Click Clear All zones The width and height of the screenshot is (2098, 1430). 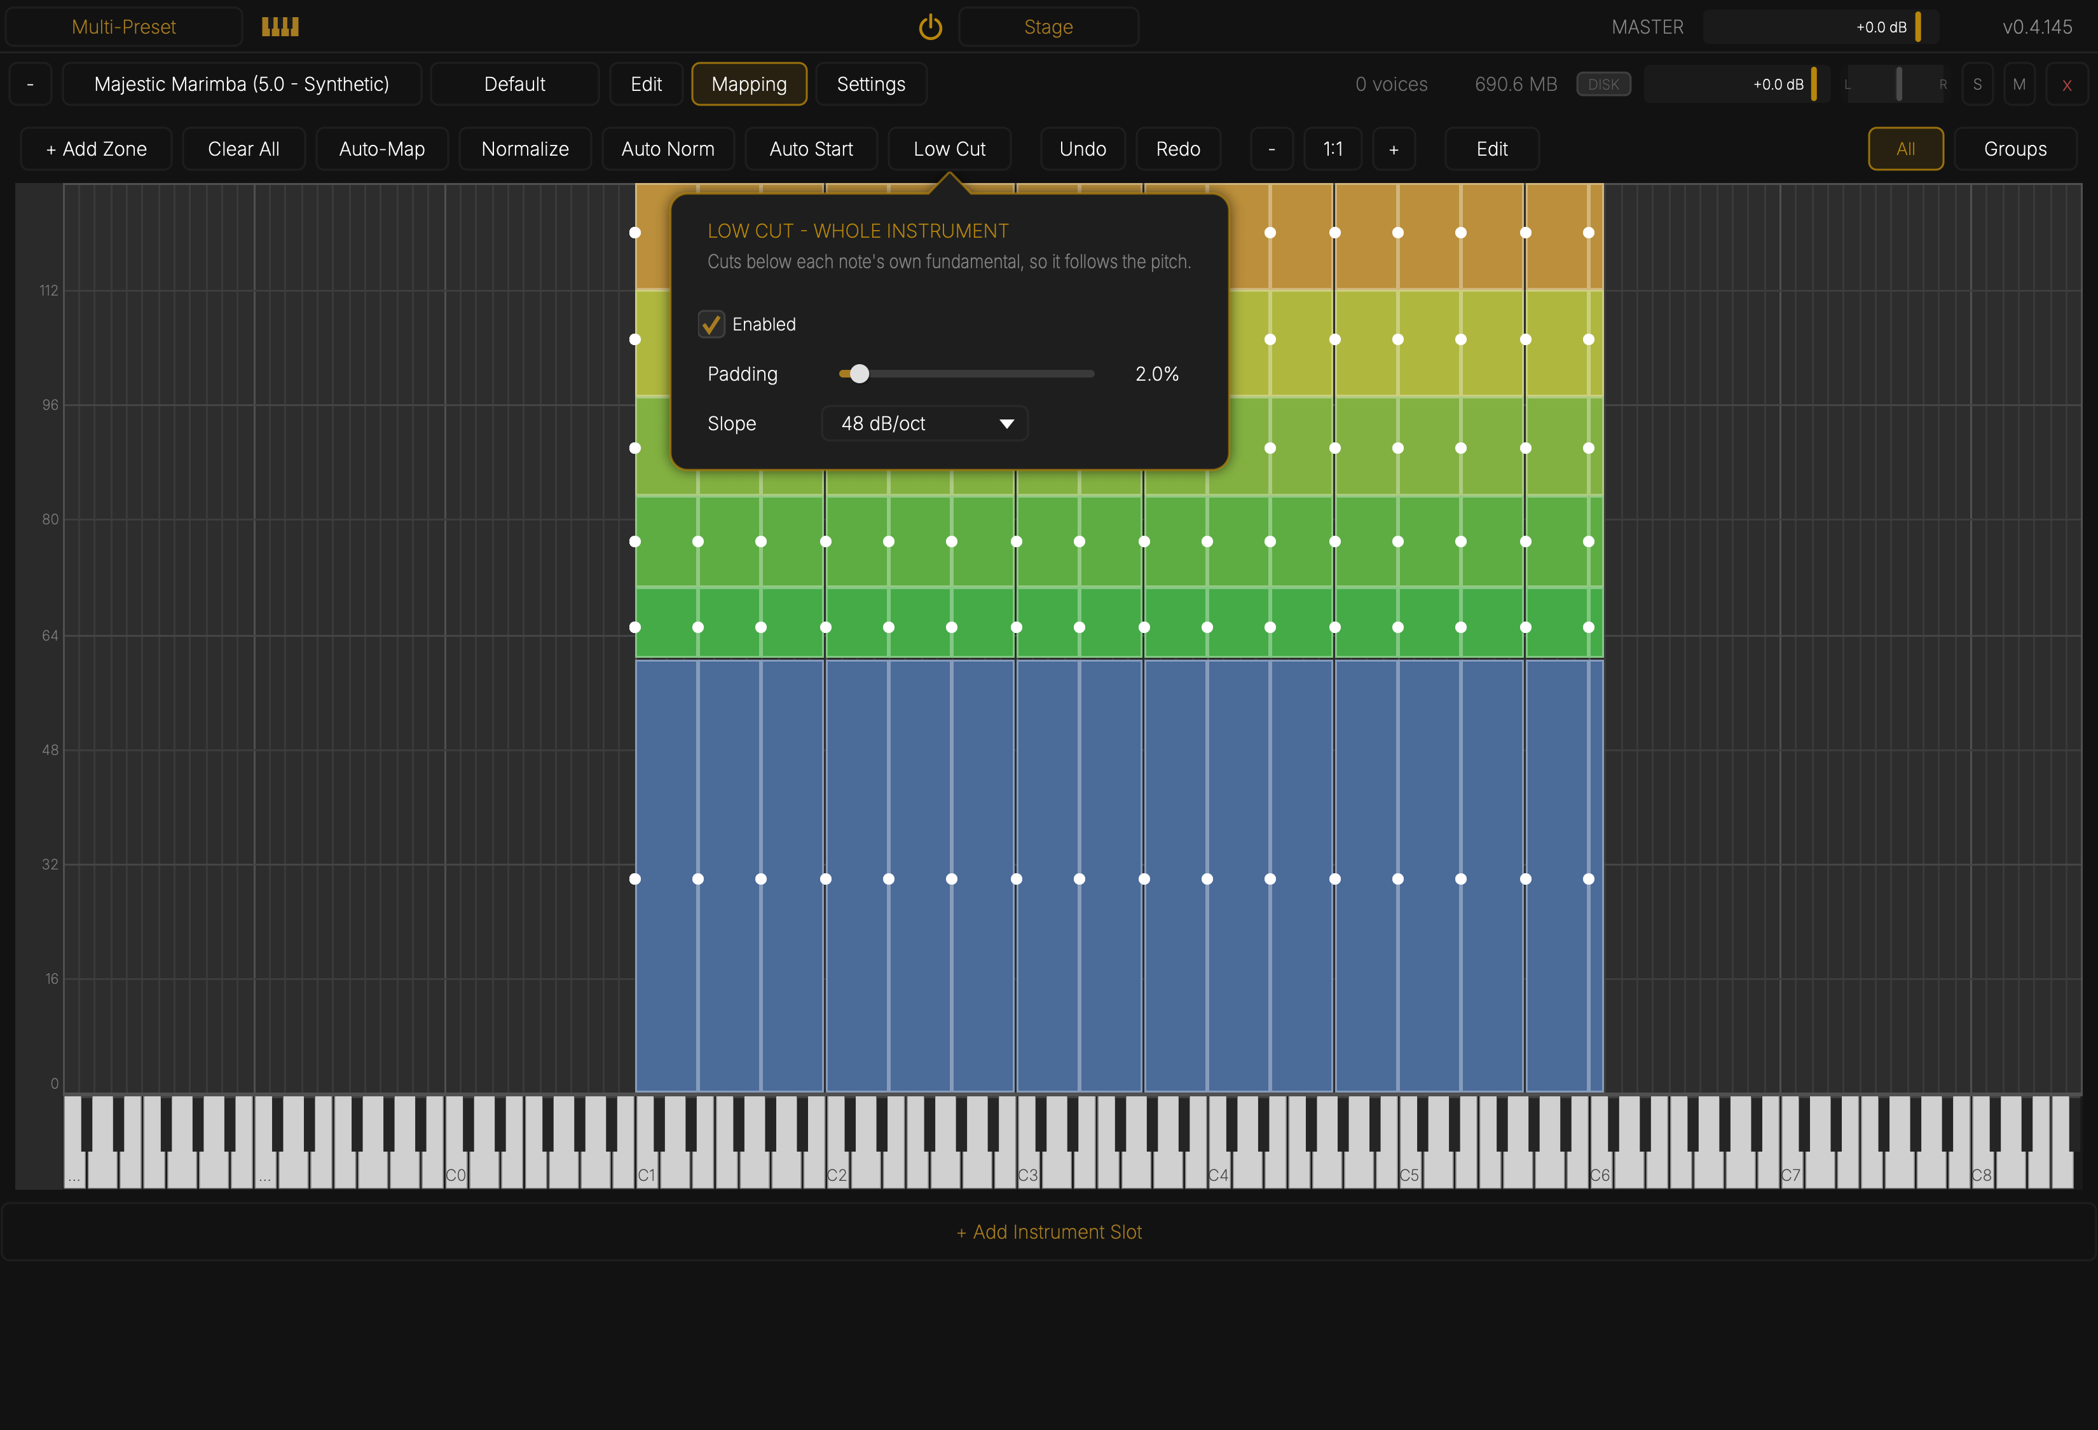click(243, 149)
